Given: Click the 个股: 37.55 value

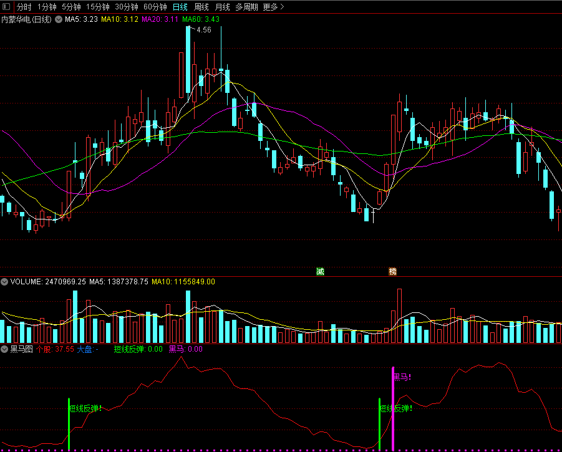Looking at the screenshot, I should click(x=55, y=349).
